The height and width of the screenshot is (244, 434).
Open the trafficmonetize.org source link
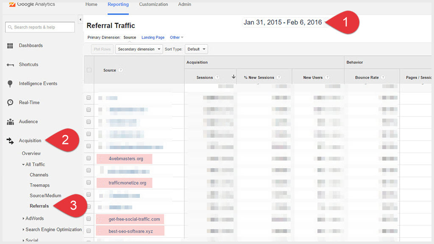[127, 183]
